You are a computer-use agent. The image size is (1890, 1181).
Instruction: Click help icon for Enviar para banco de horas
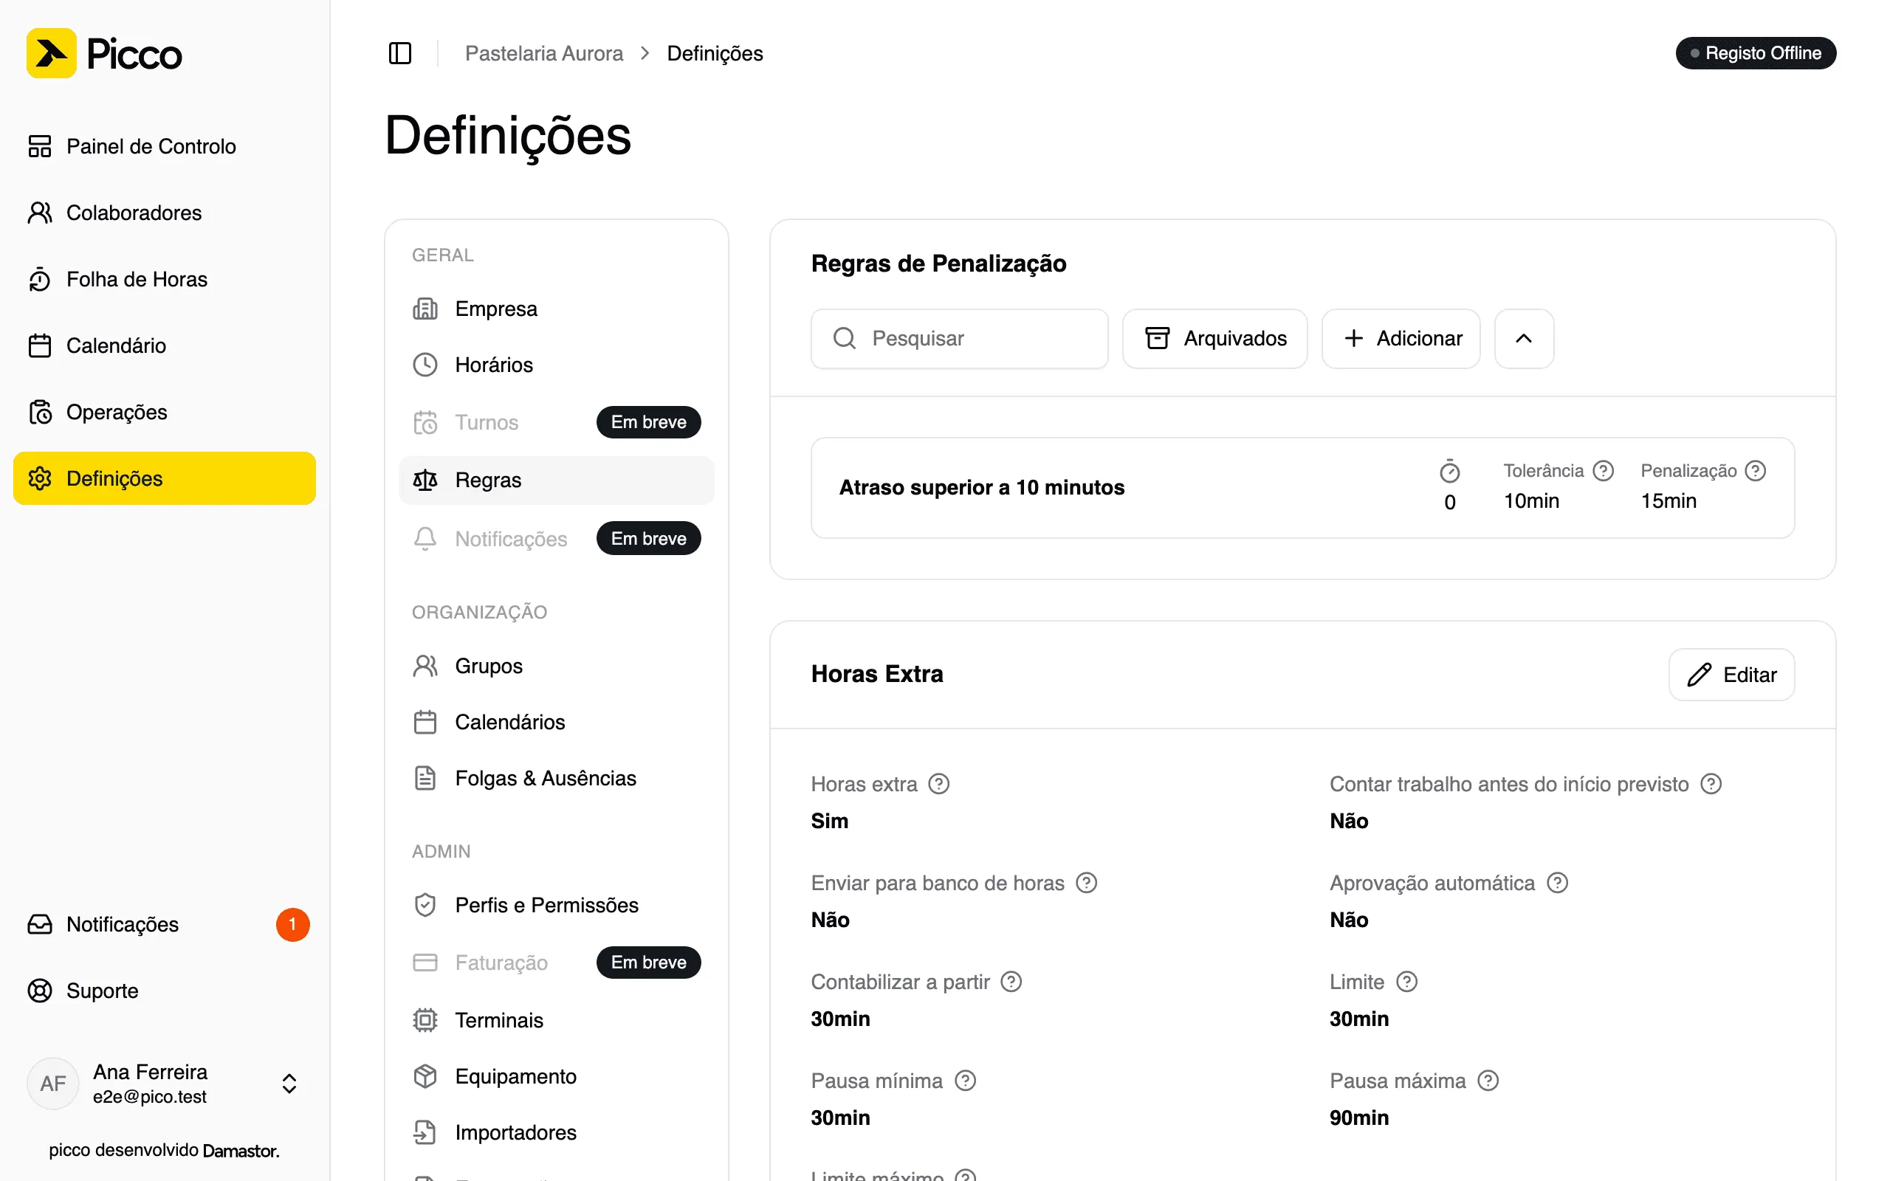click(1086, 883)
